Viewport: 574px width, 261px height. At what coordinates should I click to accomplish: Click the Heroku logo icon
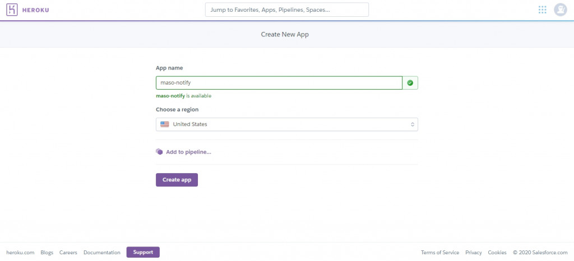point(12,10)
